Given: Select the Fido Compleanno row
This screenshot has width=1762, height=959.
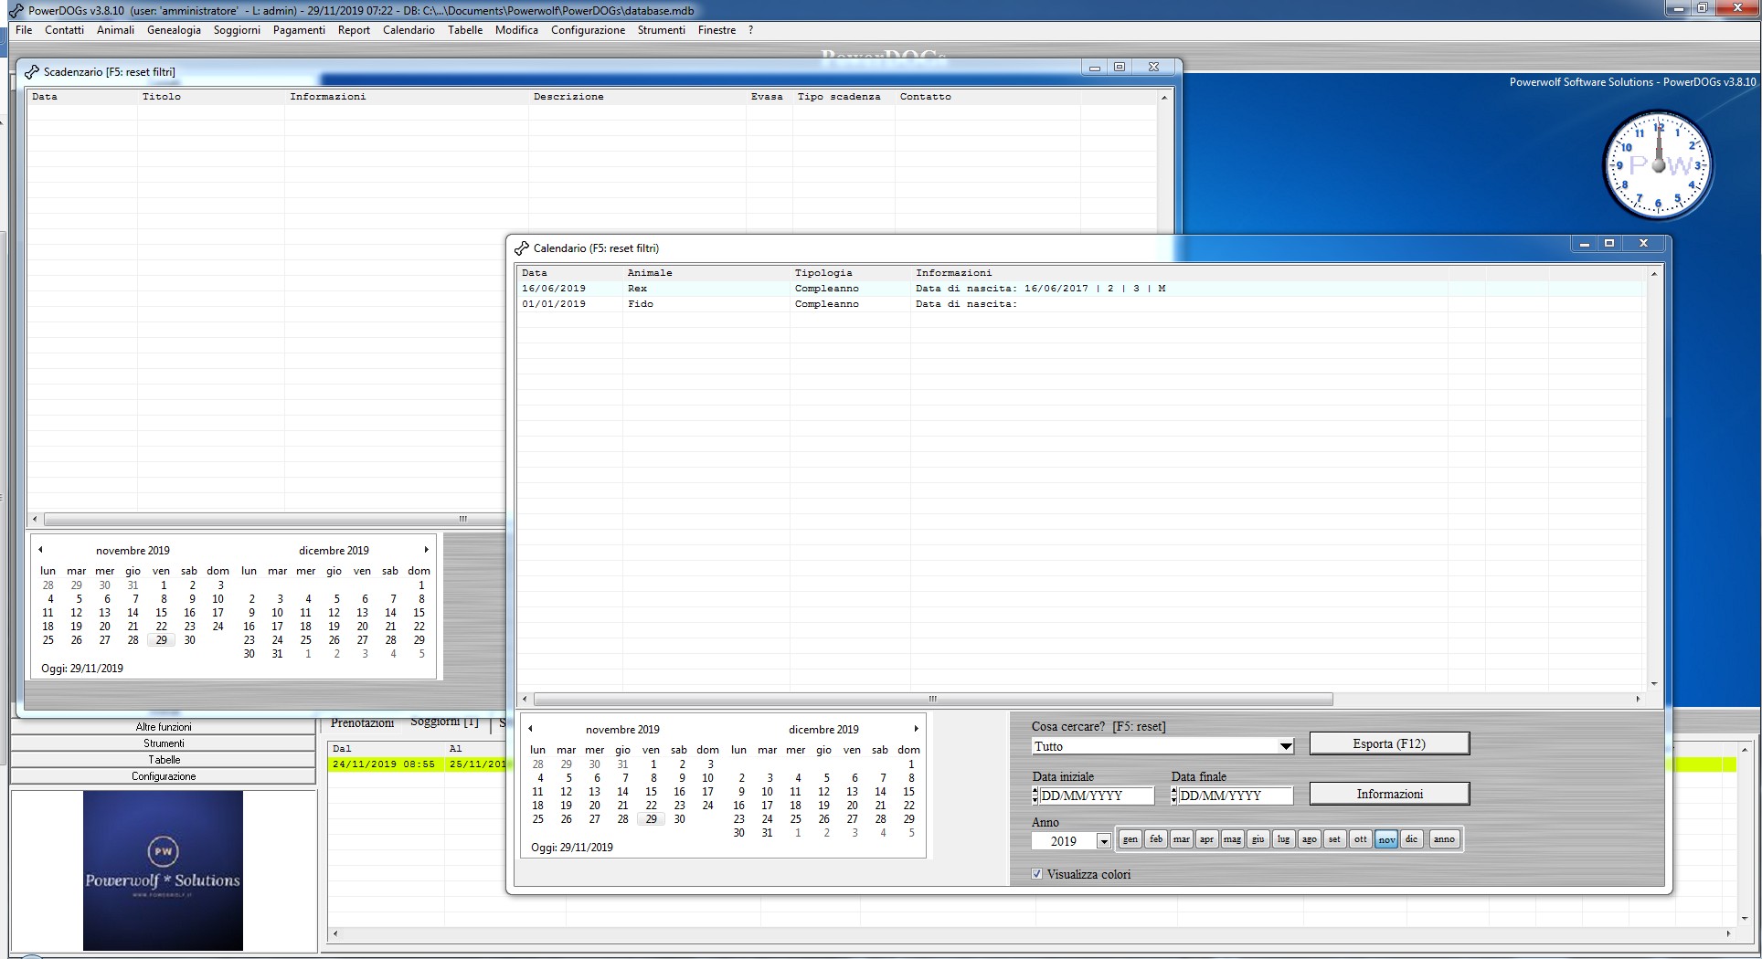Looking at the screenshot, I should [1080, 304].
